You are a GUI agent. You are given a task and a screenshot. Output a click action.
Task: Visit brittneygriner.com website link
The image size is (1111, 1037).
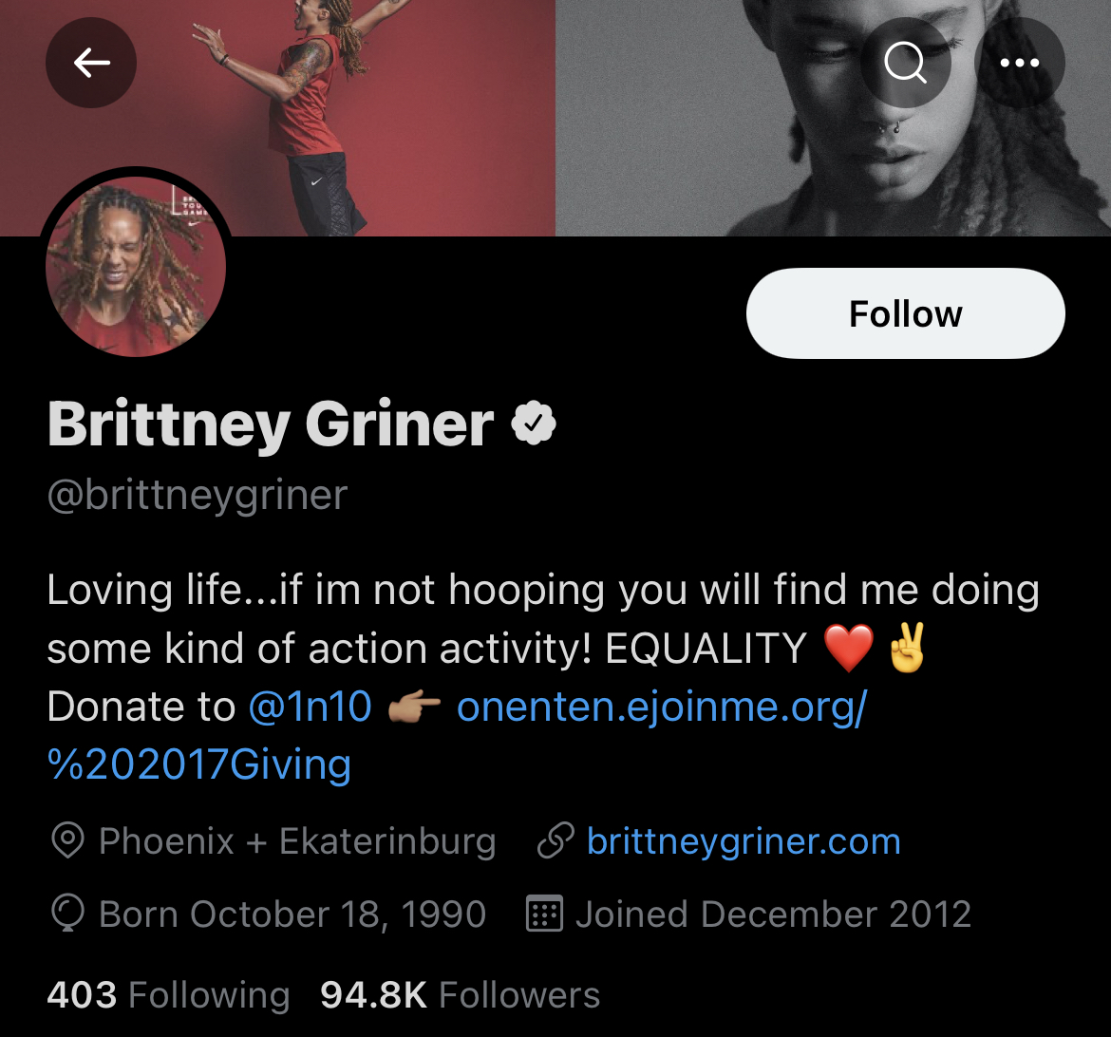(x=744, y=841)
